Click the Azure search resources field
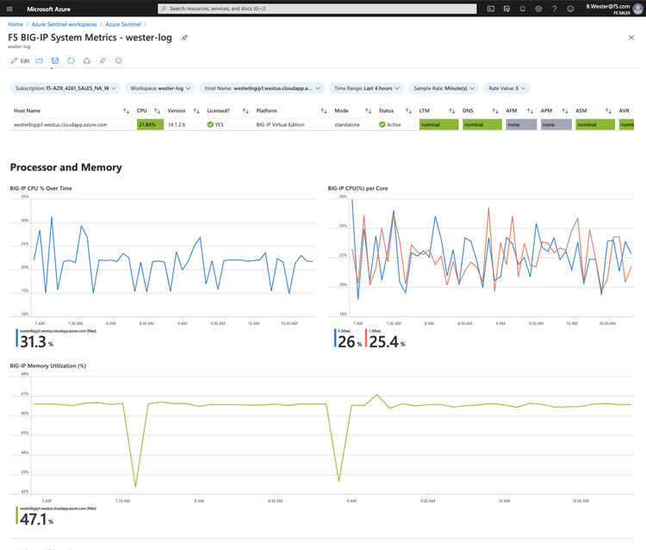 pyautogui.click(x=316, y=9)
